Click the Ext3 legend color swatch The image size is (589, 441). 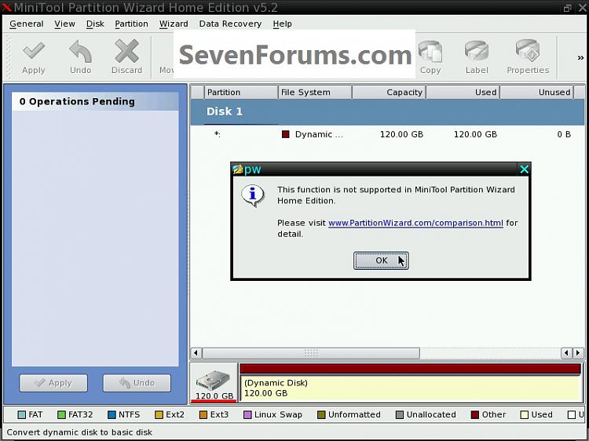point(203,415)
